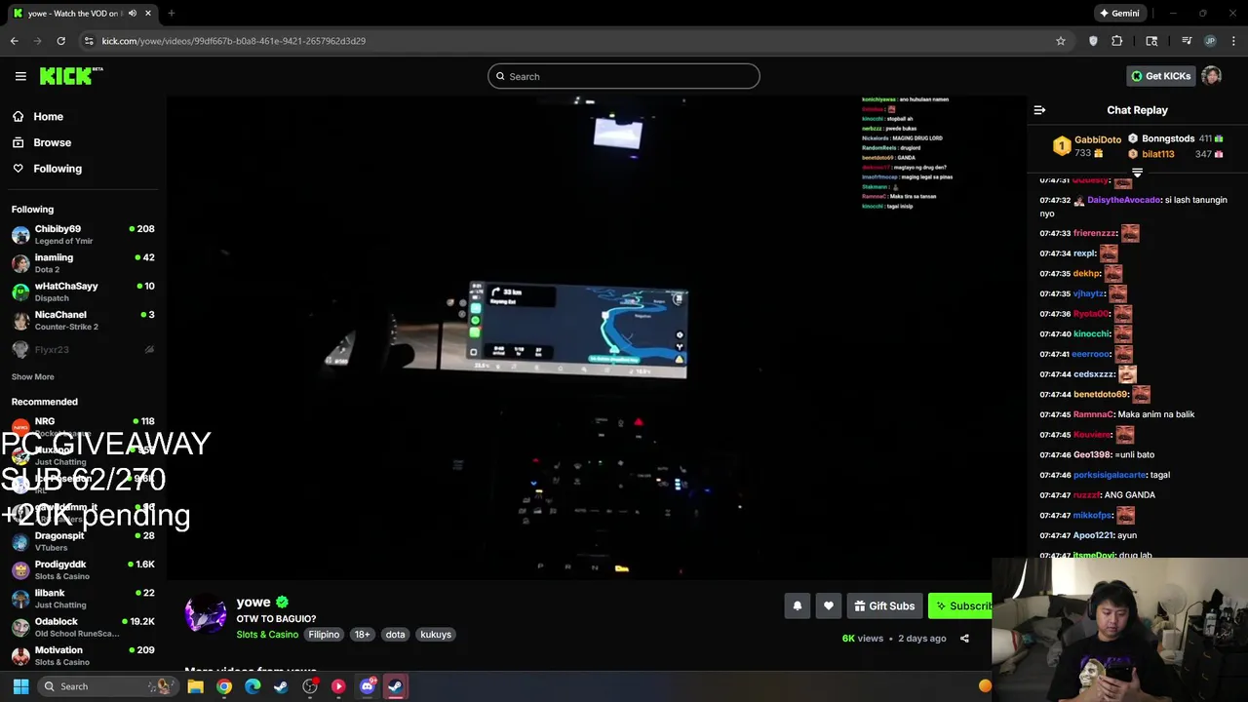Open NicaChanel followed channel

(83, 321)
